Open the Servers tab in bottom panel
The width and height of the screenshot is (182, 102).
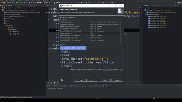pos(67,86)
